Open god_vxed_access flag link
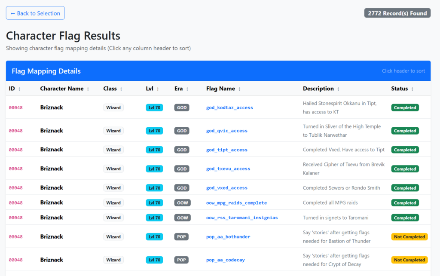Viewport: 440px width, 276px height. click(227, 188)
